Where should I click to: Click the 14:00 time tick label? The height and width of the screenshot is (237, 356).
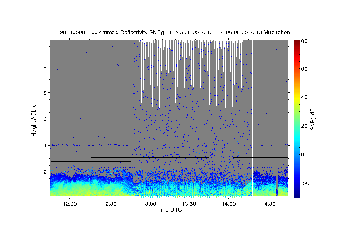[228, 204]
